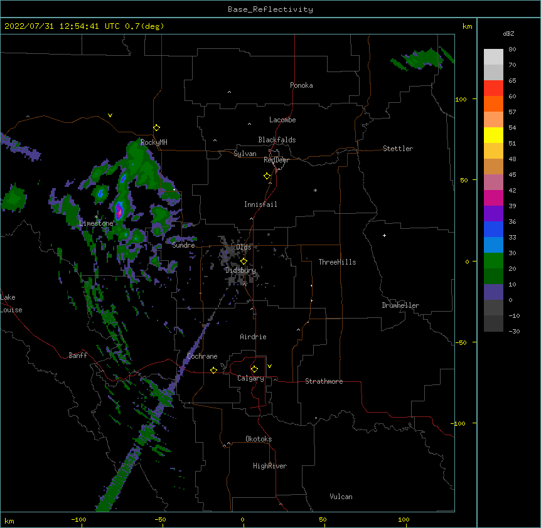Pick the bright green 20-30 dBZ swatch
The image size is (541, 528).
(x=493, y=261)
